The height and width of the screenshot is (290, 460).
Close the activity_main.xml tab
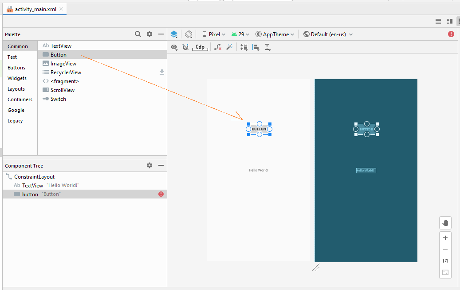coord(61,9)
